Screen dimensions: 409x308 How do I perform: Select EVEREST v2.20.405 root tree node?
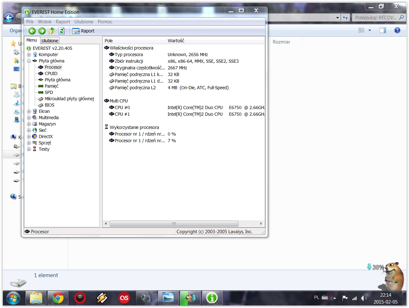click(x=52, y=48)
